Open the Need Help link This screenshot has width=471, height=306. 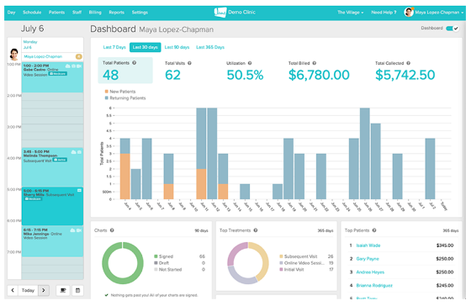tap(384, 13)
